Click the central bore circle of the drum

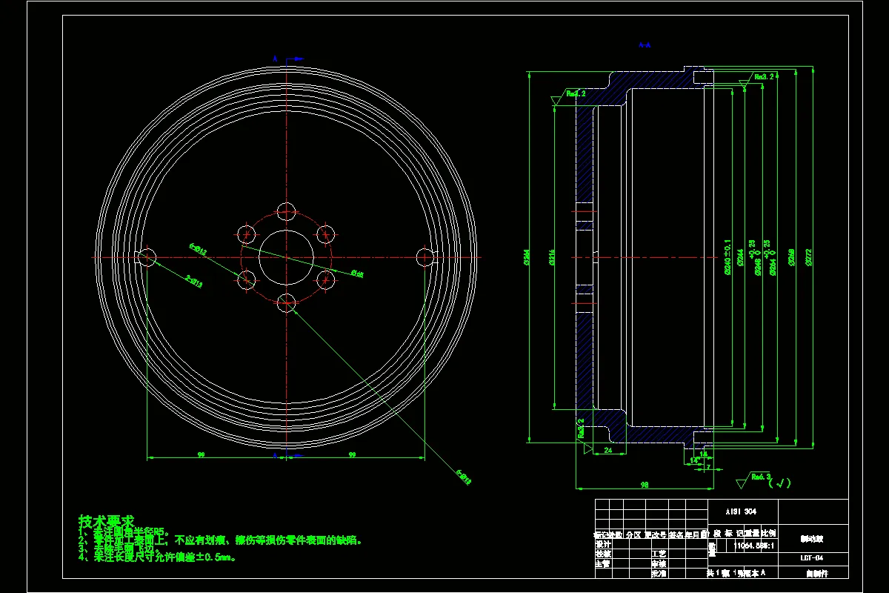[287, 256]
